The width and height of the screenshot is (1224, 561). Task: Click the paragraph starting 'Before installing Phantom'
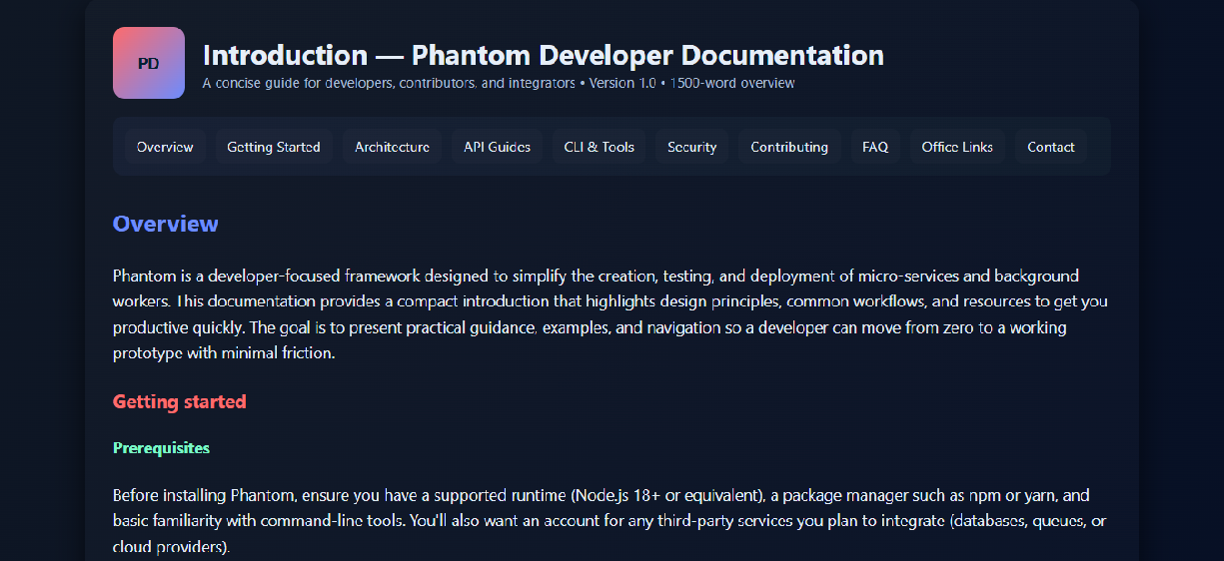[x=611, y=521]
